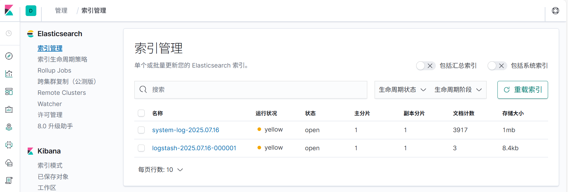Check the logstash-2025.07.16-000001 row checkbox
The width and height of the screenshot is (568, 192).
pos(141,148)
